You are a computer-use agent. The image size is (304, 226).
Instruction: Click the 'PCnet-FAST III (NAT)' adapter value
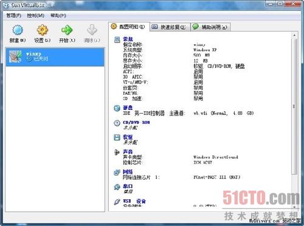[217, 177]
